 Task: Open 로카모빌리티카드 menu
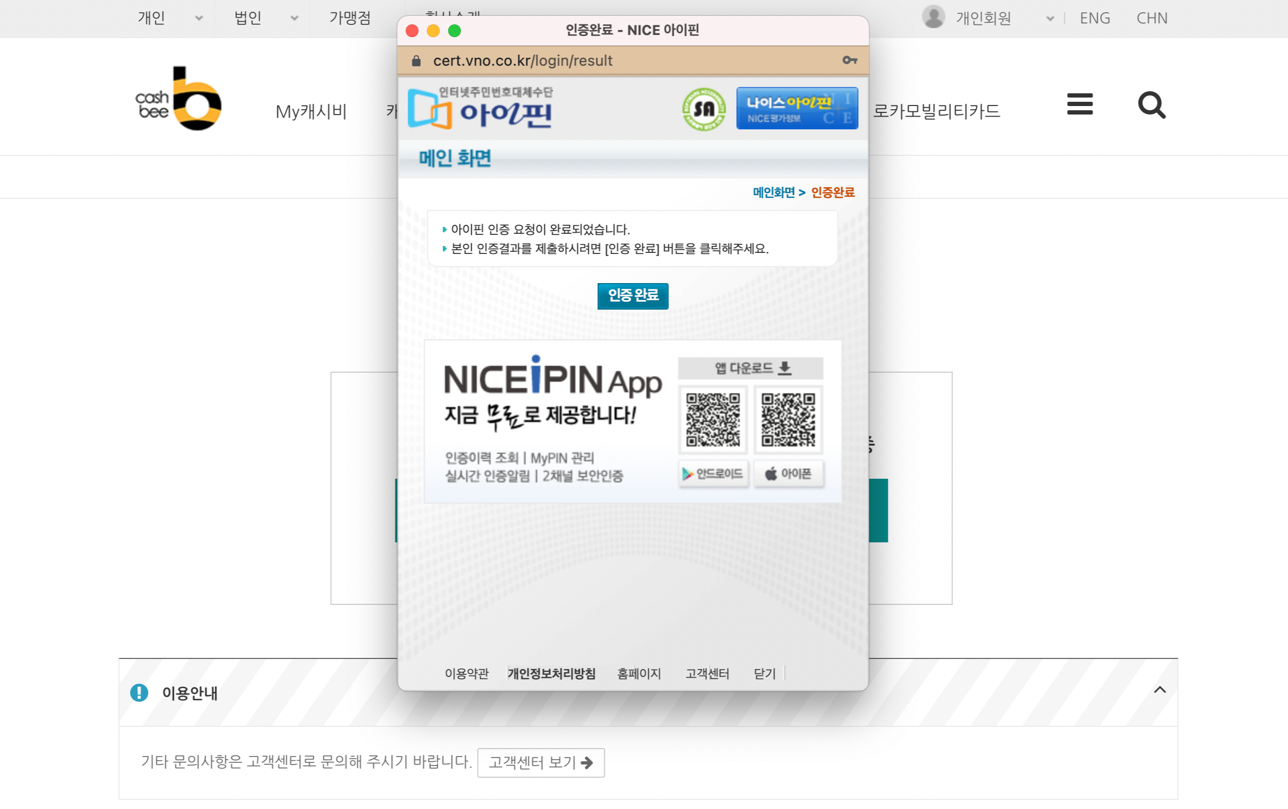pyautogui.click(x=936, y=111)
